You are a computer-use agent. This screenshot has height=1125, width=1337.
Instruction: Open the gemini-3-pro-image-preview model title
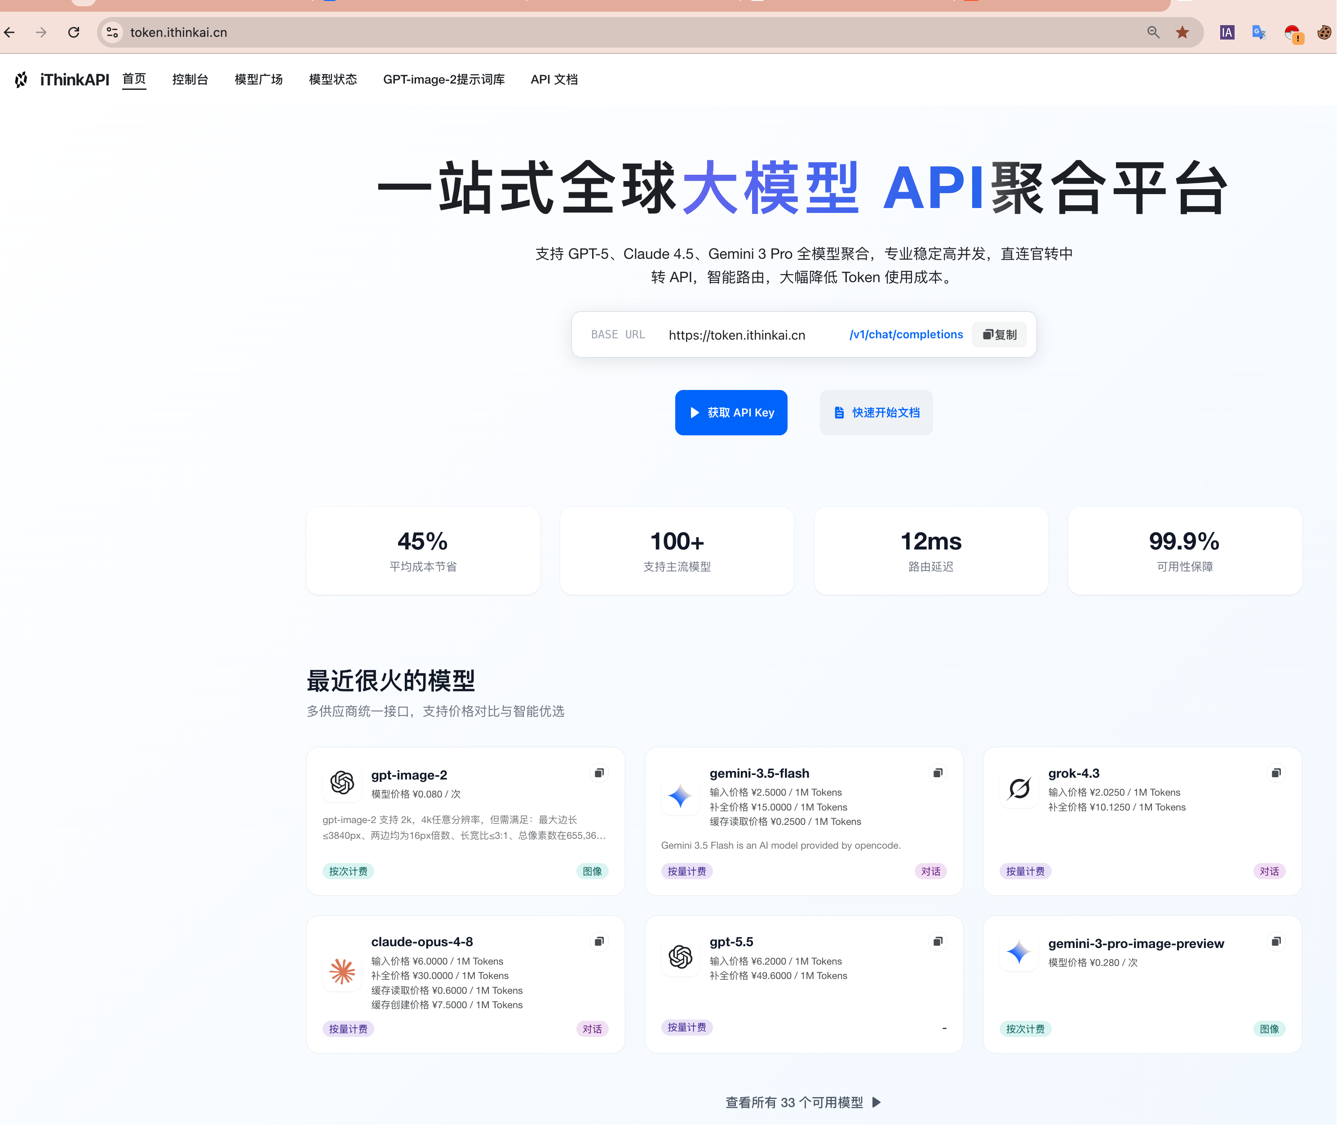[x=1136, y=944]
